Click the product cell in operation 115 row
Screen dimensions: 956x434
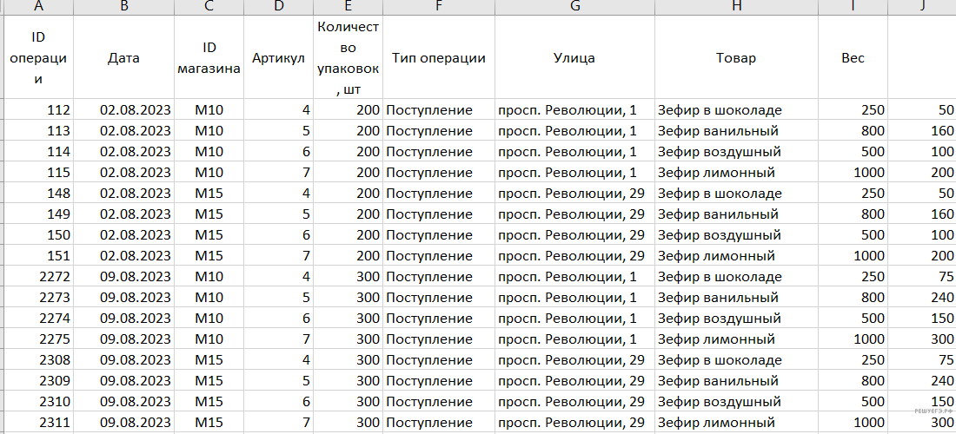(736, 173)
